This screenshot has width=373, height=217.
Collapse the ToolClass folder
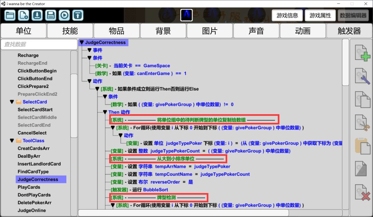pos(12,141)
